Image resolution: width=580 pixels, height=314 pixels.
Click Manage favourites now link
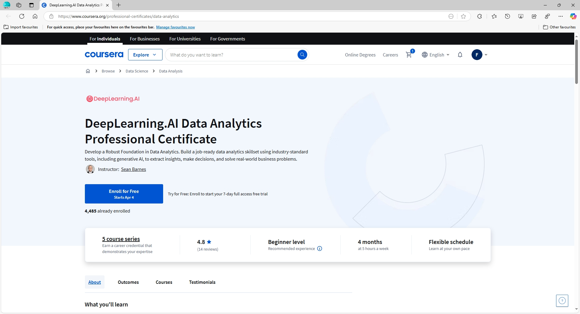(176, 27)
